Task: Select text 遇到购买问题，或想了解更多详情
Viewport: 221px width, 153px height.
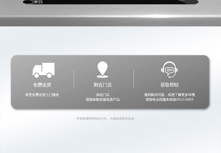Action: pos(169,95)
